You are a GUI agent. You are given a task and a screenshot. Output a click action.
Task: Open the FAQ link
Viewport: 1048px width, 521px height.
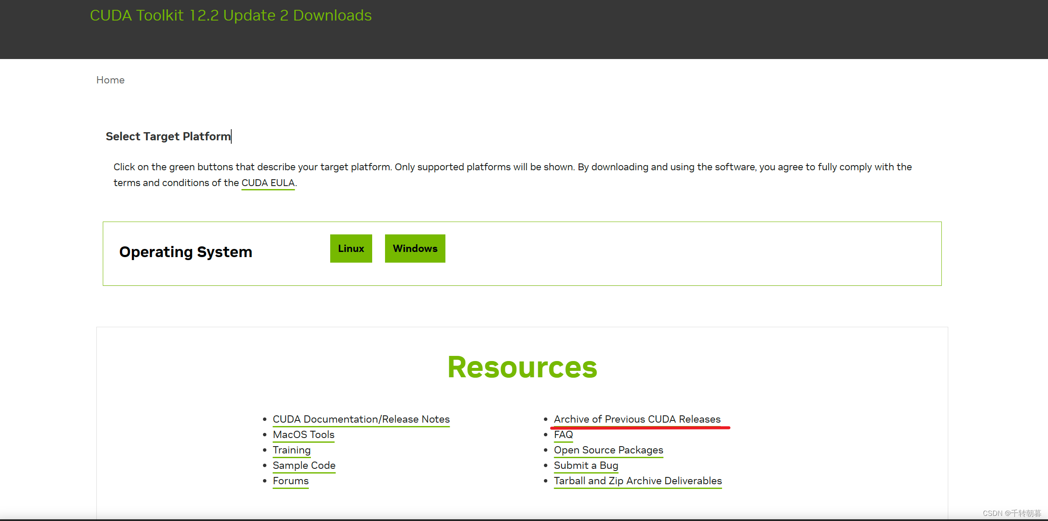(x=563, y=435)
